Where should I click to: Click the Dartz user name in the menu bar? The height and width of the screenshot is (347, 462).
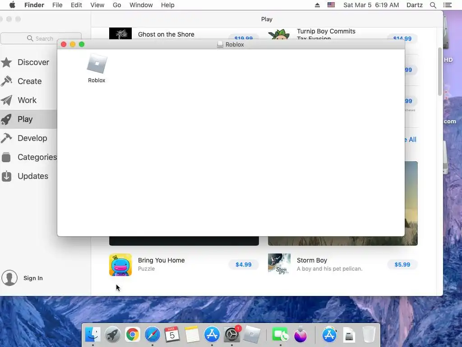click(x=415, y=5)
